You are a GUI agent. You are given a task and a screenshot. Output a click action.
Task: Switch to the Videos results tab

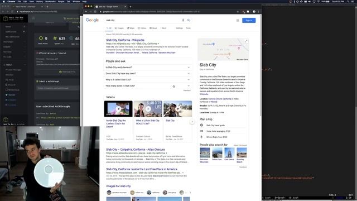coord(142,28)
